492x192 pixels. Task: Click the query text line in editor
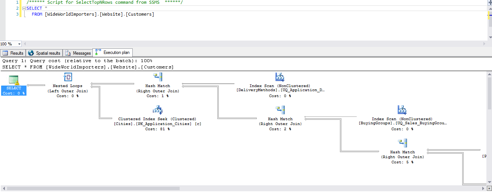93,14
